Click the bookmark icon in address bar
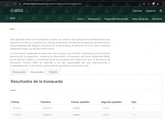The height and width of the screenshot is (120, 165). click(x=15, y=4)
